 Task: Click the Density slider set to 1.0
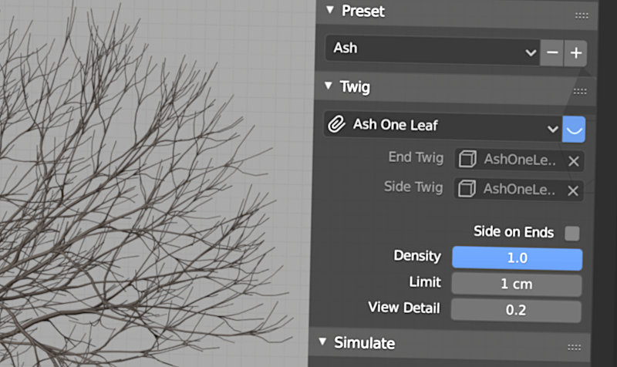(517, 259)
